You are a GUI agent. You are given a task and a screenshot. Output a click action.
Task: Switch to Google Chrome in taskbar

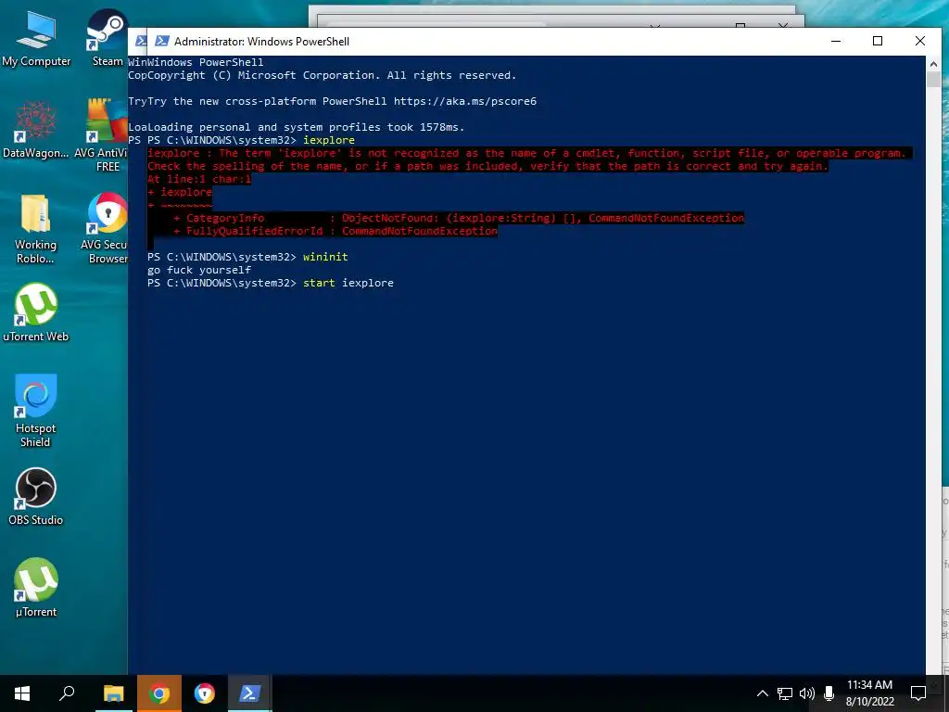(x=159, y=693)
